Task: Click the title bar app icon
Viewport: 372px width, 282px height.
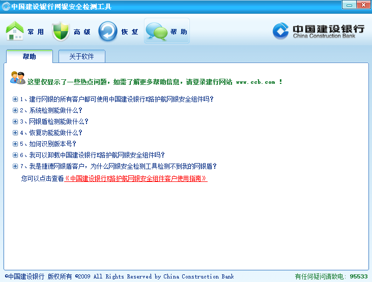Action: tap(6, 7)
